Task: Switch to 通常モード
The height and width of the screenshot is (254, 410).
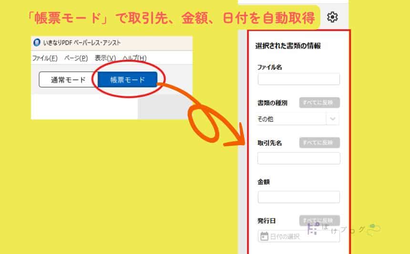Action: point(68,80)
